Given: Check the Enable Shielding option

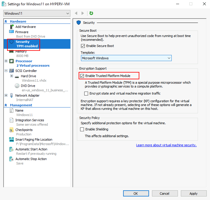Looking at the screenshot, I should coord(82,129).
